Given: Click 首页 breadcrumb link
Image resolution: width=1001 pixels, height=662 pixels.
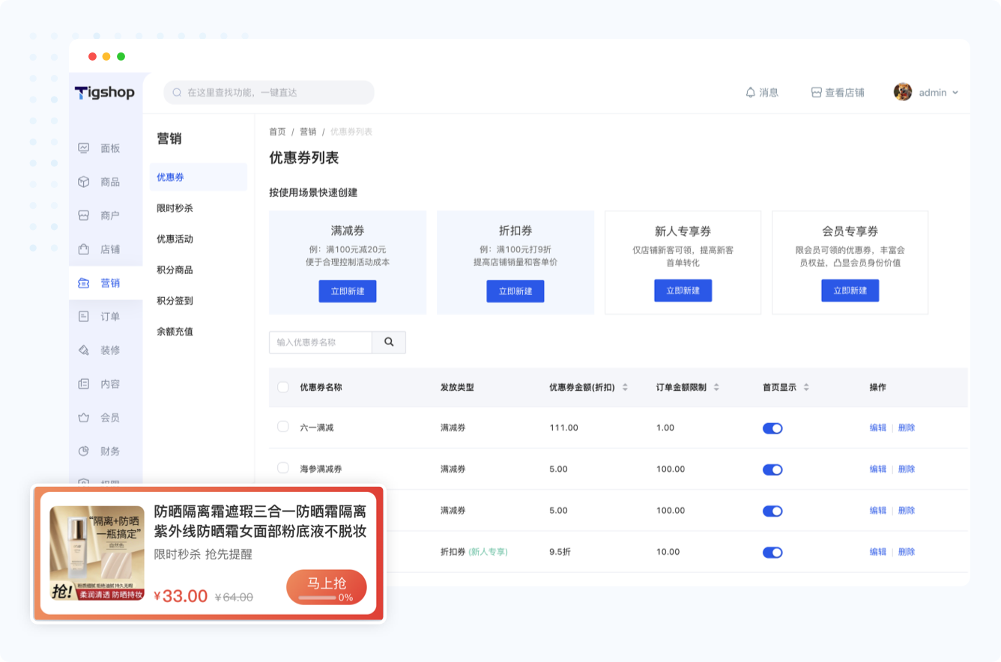Looking at the screenshot, I should 277,132.
